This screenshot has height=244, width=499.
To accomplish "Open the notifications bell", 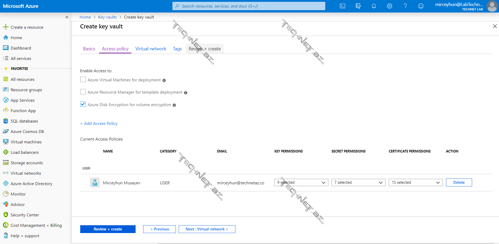I will point(374,6).
